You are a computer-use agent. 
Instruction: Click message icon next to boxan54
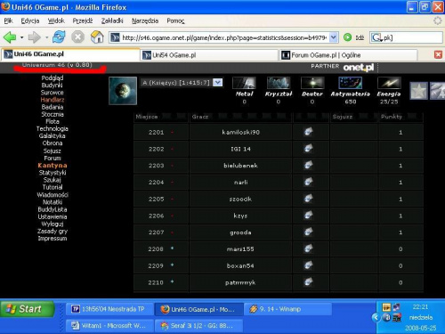point(309,265)
